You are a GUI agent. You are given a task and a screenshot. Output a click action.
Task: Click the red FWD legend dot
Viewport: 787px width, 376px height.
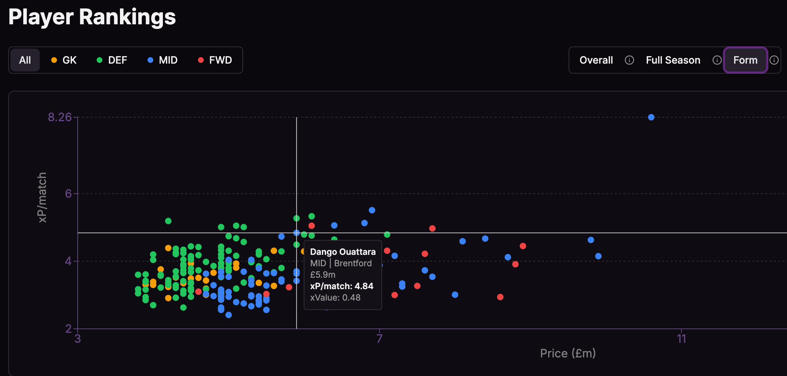[201, 60]
